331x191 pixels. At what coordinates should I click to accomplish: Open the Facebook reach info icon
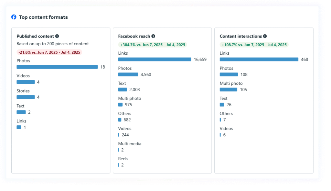pyautogui.click(x=153, y=36)
